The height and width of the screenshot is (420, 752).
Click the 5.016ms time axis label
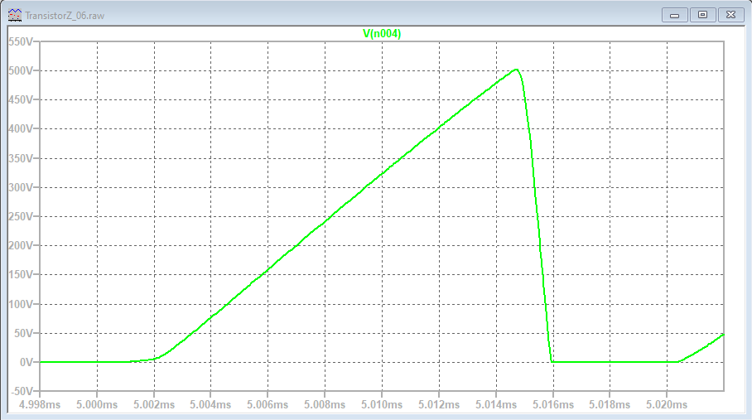pyautogui.click(x=552, y=405)
